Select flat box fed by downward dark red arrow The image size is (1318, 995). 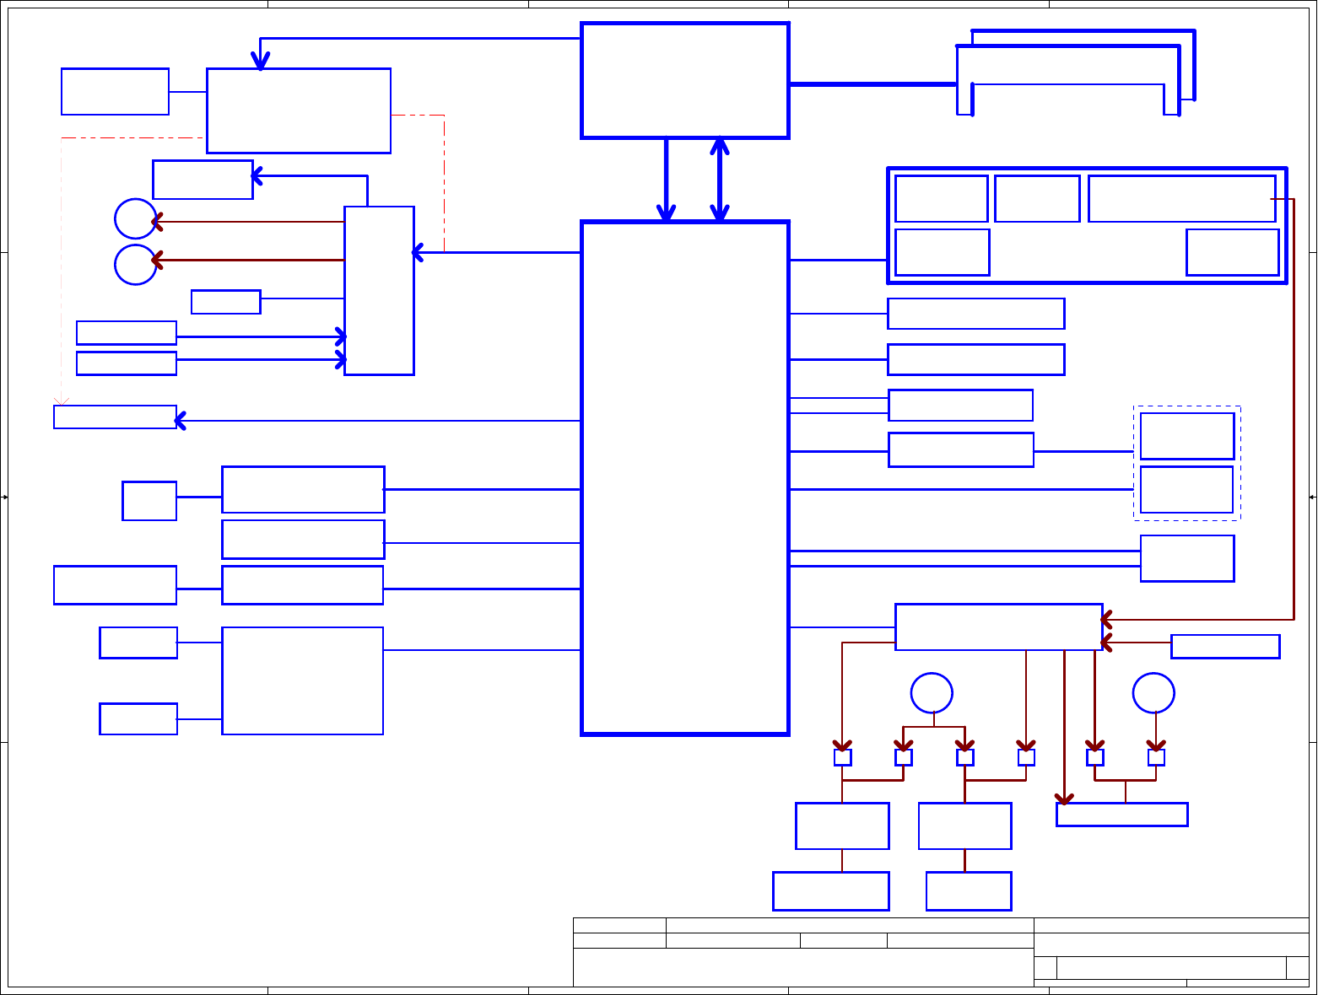point(1122,815)
